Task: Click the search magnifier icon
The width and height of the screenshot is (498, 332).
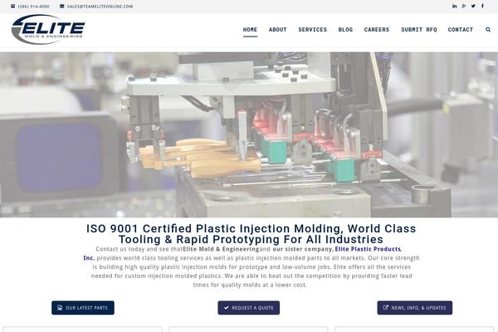Action: point(488,30)
